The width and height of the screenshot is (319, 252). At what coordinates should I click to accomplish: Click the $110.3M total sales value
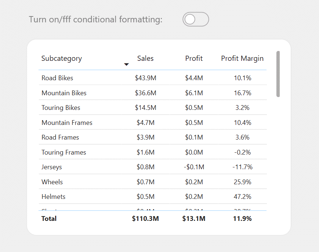click(x=145, y=219)
